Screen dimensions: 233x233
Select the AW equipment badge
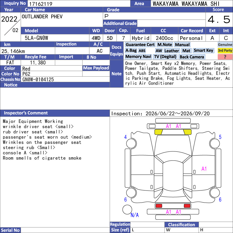click(x=159, y=51)
